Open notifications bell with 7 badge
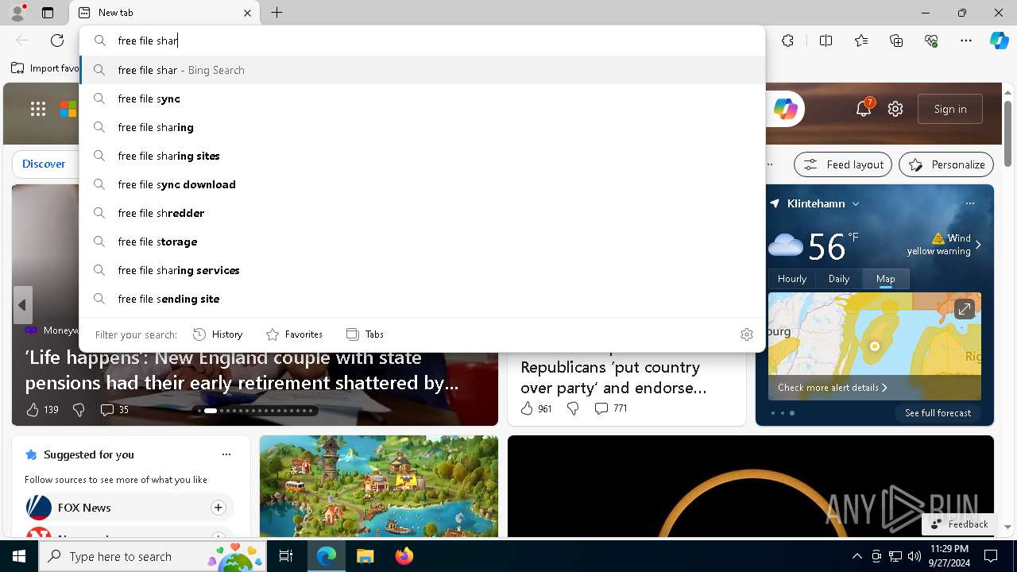 pos(864,109)
